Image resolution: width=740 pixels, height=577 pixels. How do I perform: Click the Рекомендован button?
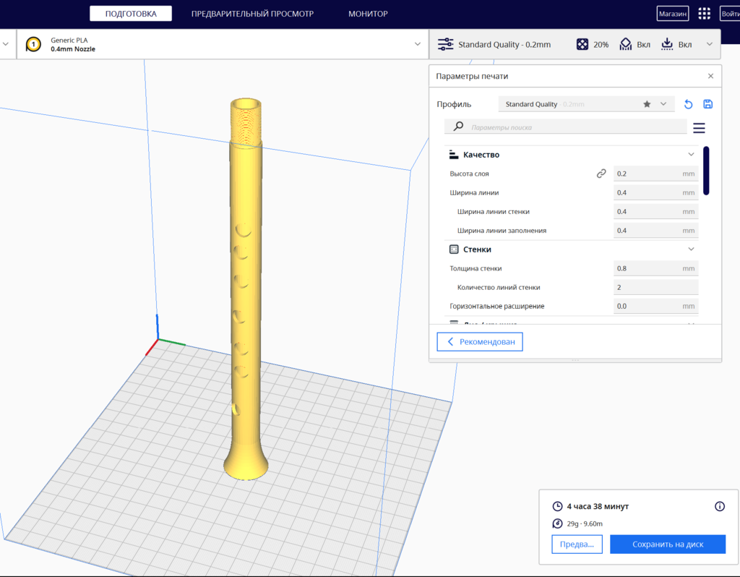click(480, 342)
